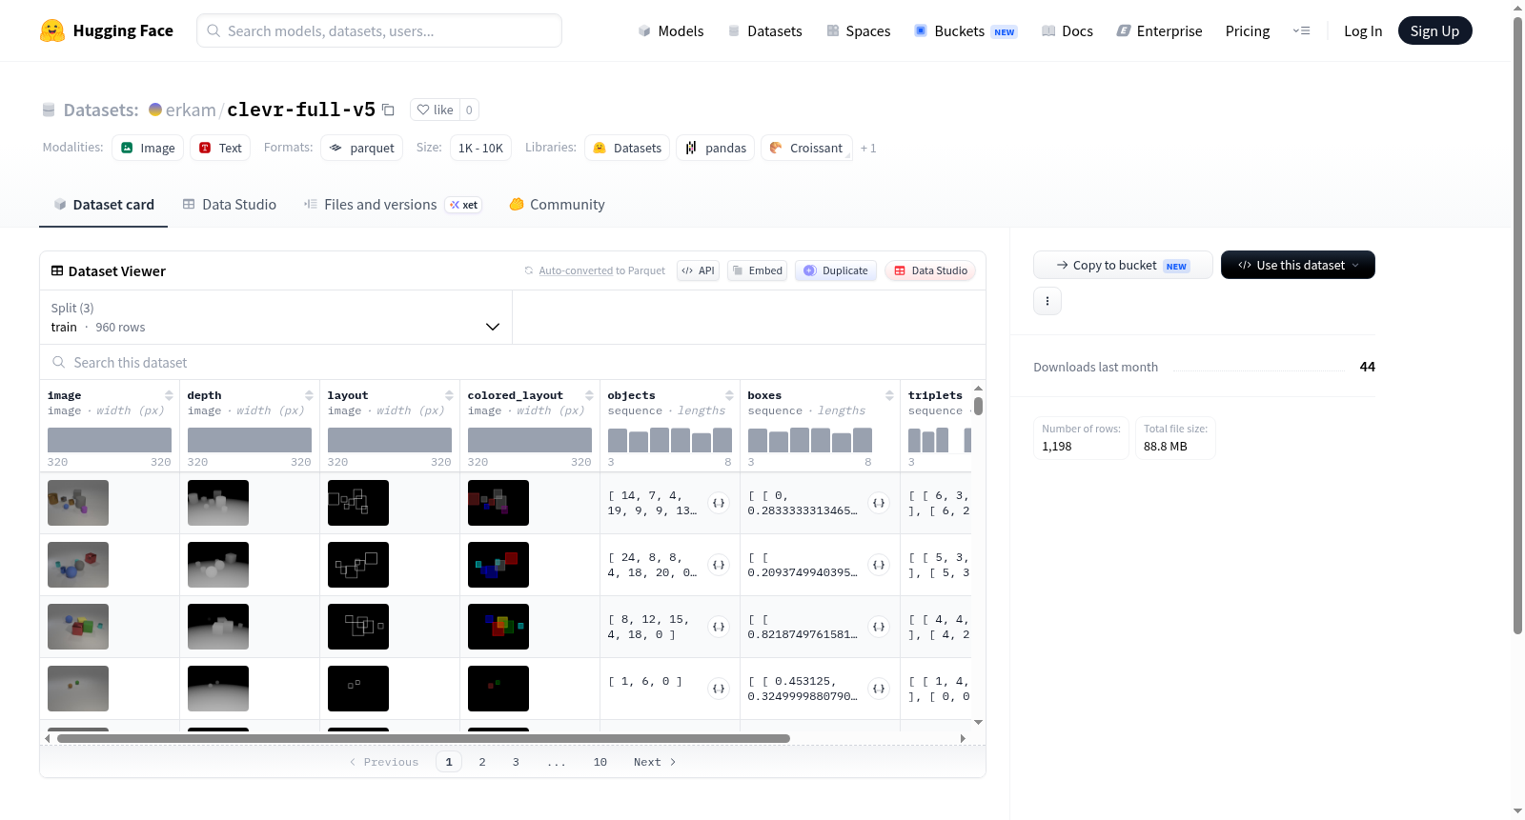Open the three-dot more options menu
Screen dimensions: 1525x820
pyautogui.click(x=1047, y=301)
